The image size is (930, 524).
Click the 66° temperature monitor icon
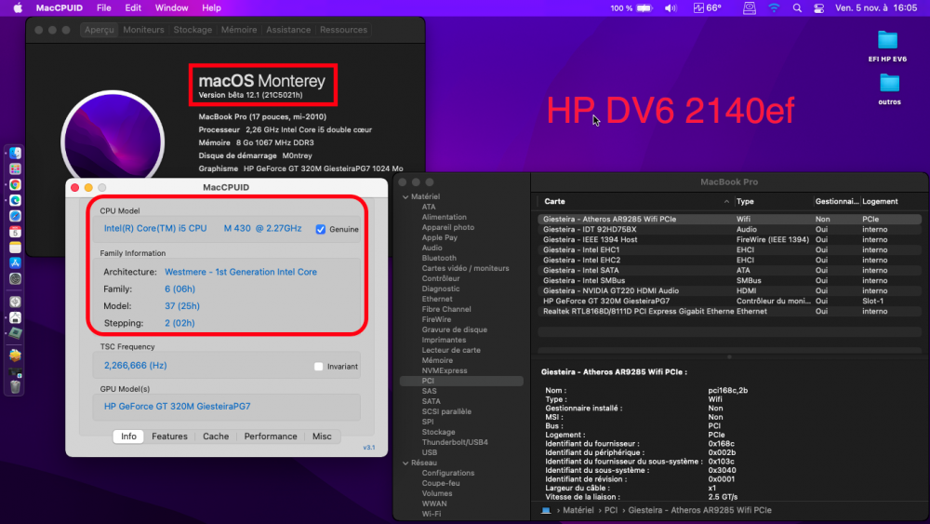tap(708, 7)
